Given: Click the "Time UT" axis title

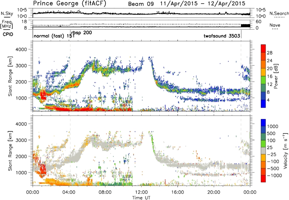Looking at the screenshot, I should tap(141, 198).
